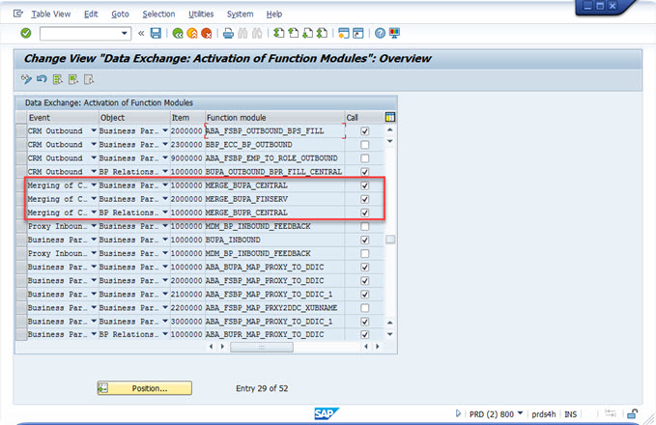Open the Table View menu
The height and width of the screenshot is (425, 656).
pyautogui.click(x=50, y=14)
